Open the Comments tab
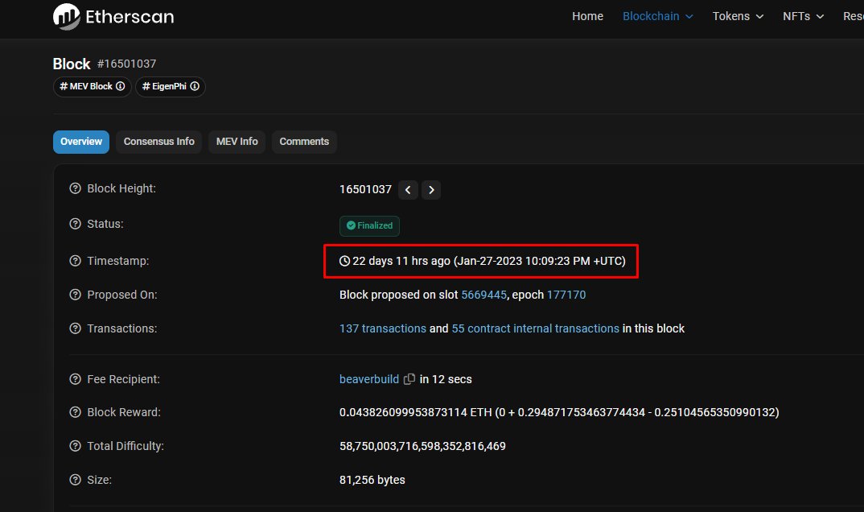This screenshot has width=864, height=512. click(304, 142)
